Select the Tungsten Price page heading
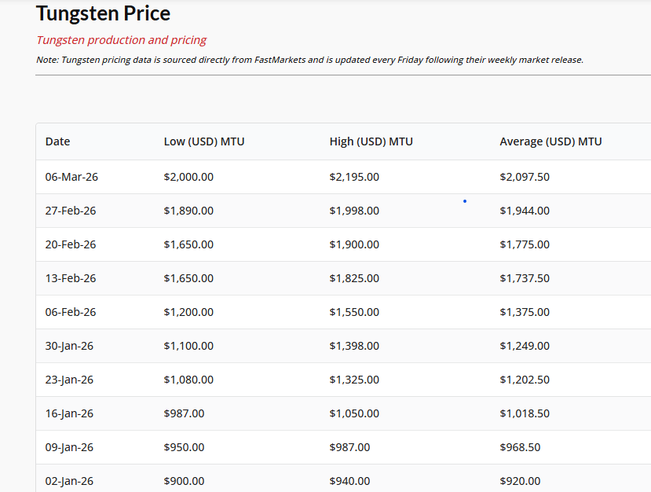Image resolution: width=651 pixels, height=492 pixels. 103,13
